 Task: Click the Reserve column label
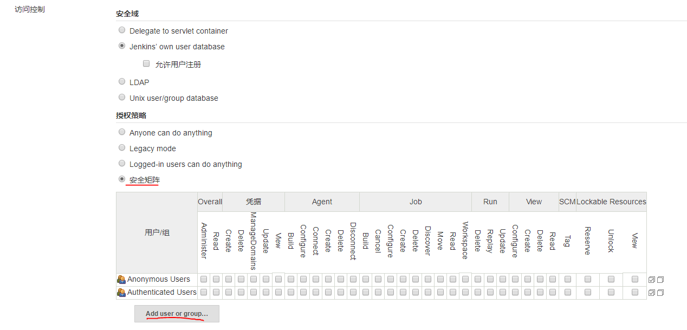pyautogui.click(x=587, y=241)
